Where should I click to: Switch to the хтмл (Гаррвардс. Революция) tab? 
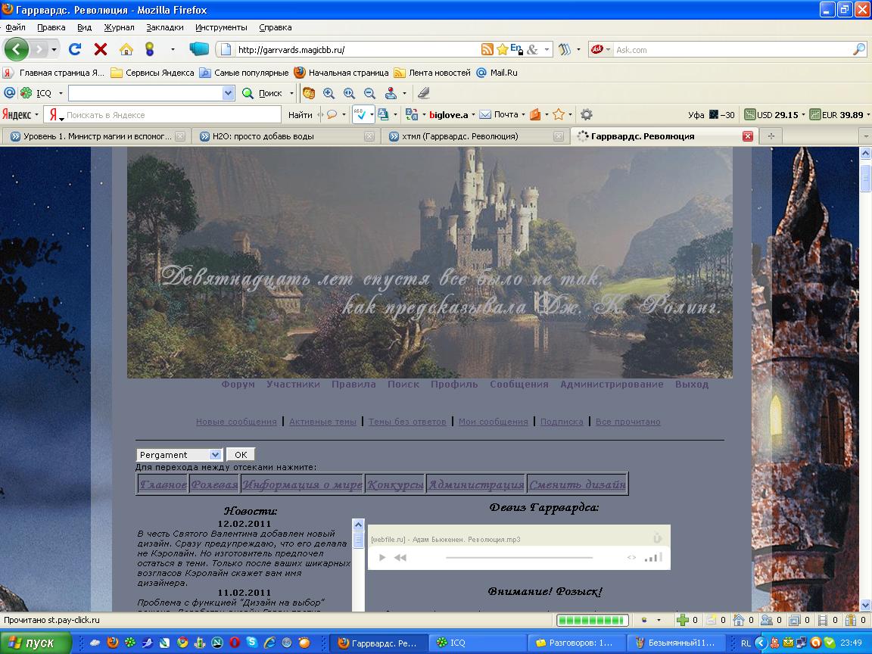click(476, 136)
